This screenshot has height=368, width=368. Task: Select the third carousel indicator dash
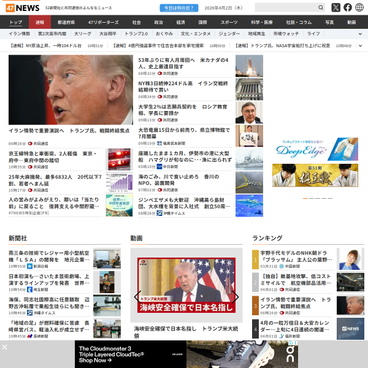coord(318,198)
